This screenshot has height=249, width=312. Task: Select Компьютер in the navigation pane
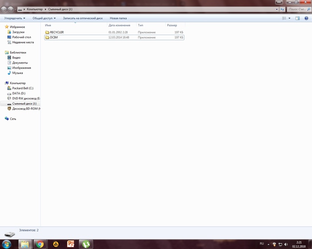click(18, 83)
